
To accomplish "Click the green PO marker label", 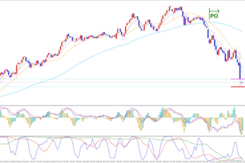I will tap(214, 16).
